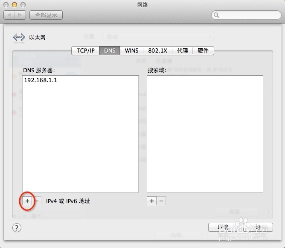
Task: Remove the selected DNS server entry
Action: tap(37, 201)
